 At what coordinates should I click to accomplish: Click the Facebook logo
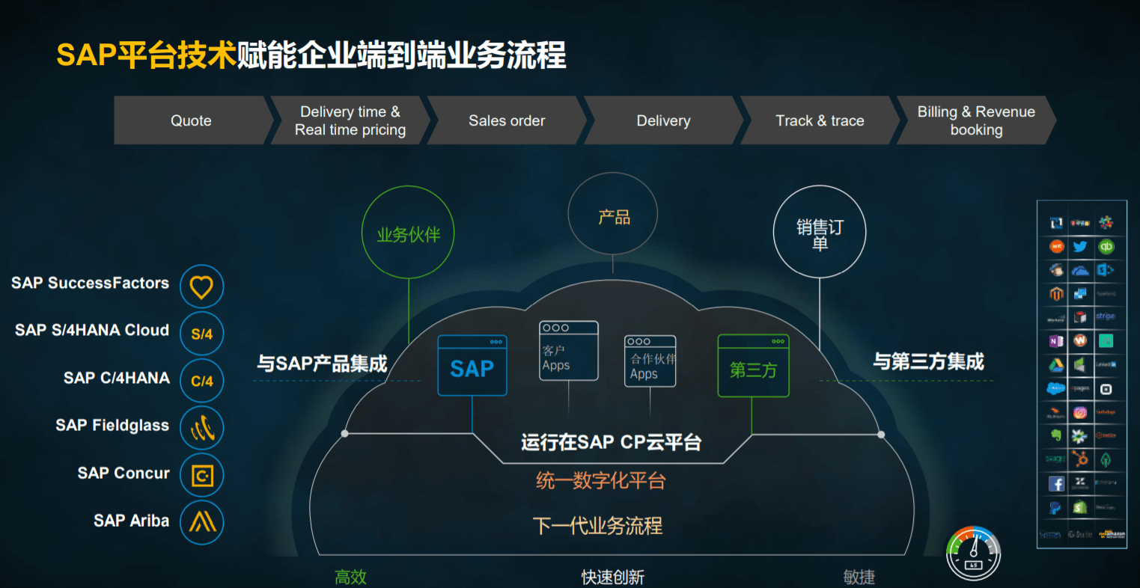click(1056, 483)
